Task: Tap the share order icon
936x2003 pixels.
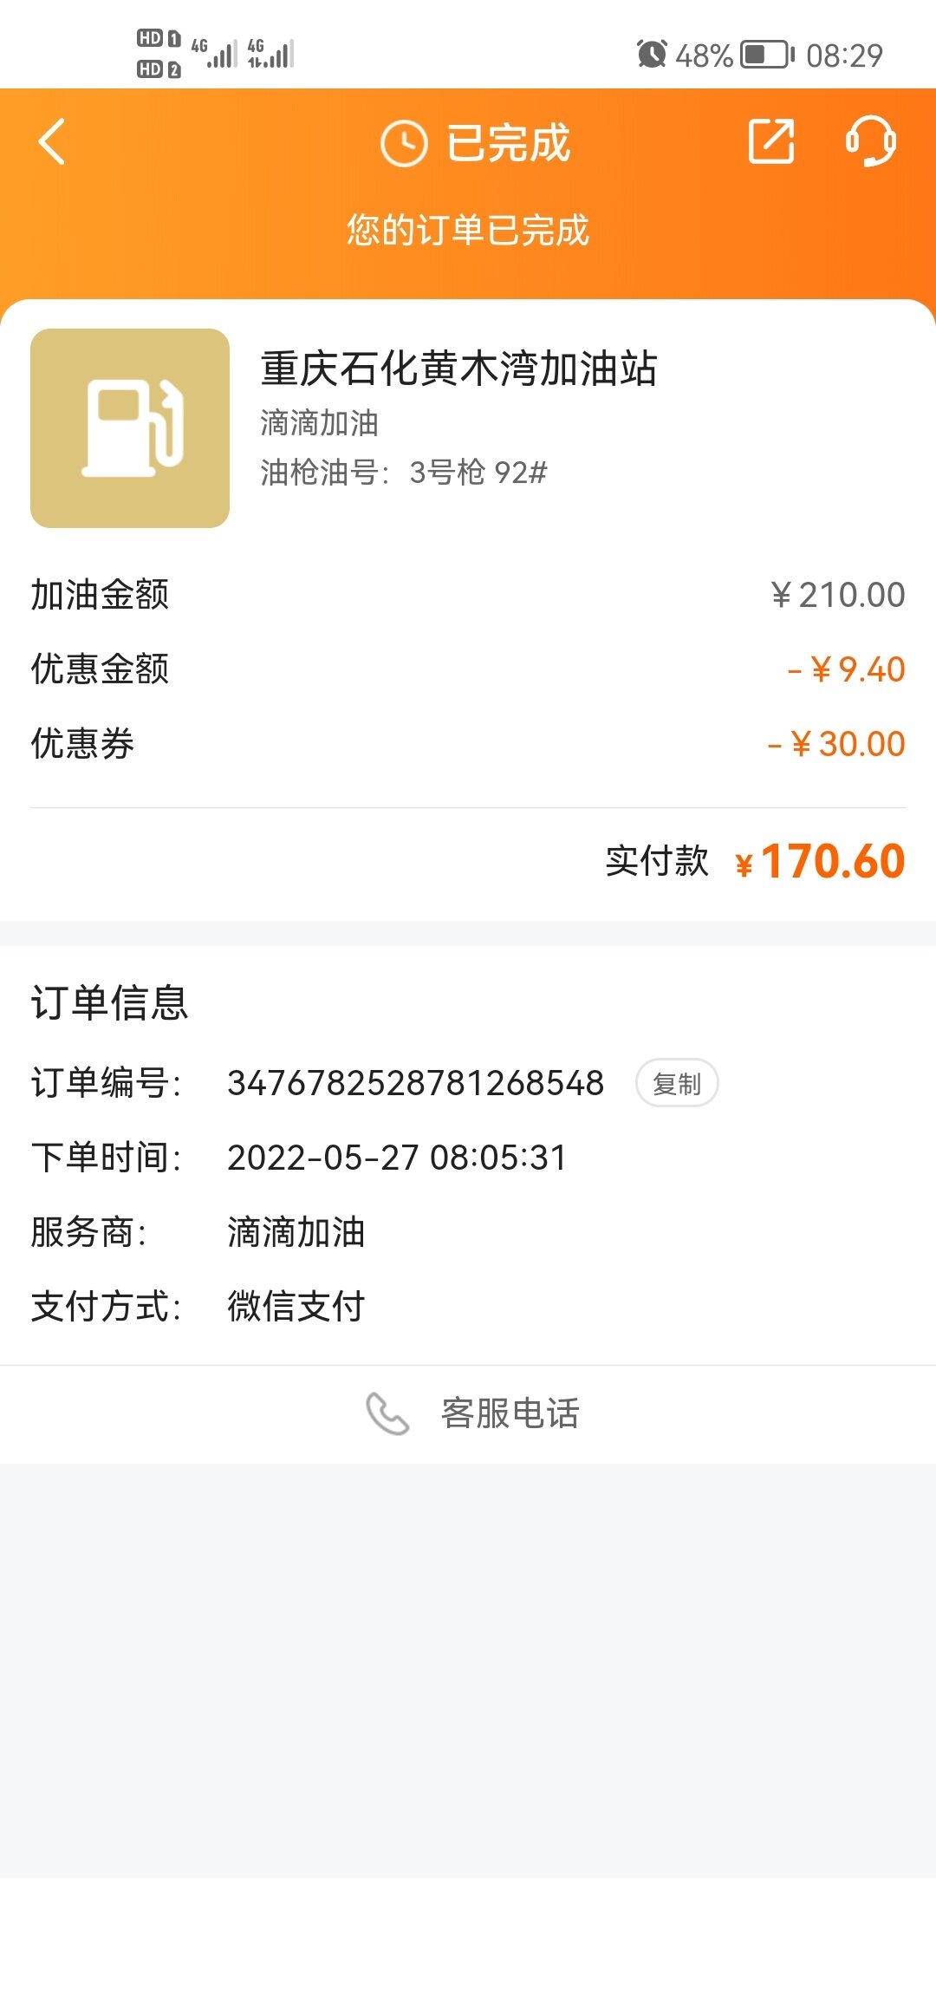Action: coord(770,141)
